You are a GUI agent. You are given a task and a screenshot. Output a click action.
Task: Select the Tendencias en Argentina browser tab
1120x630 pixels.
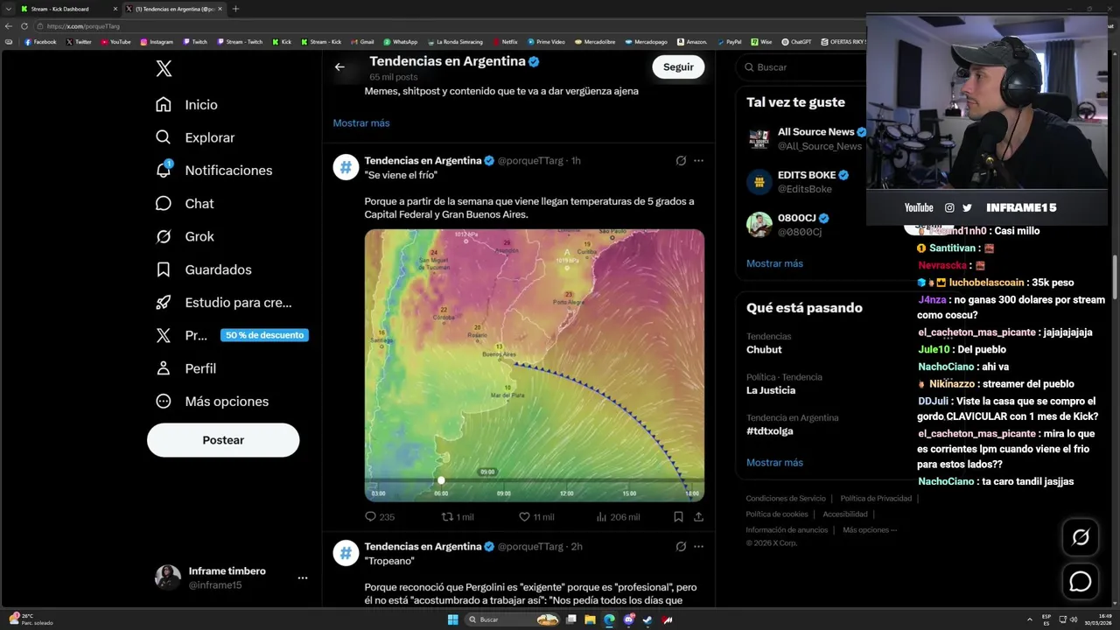click(x=173, y=9)
